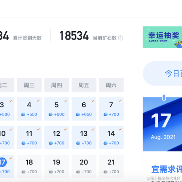Select the 周四 weekday header

tap(57, 85)
